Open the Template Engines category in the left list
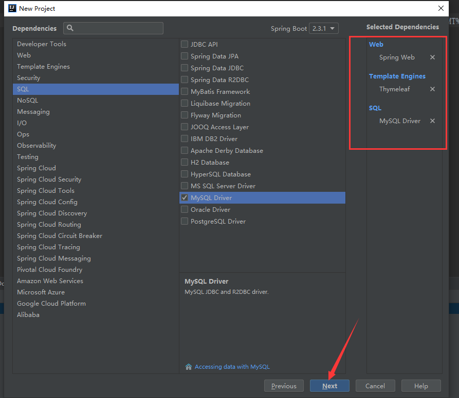This screenshot has width=459, height=398. [x=96, y=67]
